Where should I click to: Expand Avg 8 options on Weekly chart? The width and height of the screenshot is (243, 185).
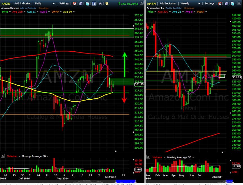tap(194, 12)
